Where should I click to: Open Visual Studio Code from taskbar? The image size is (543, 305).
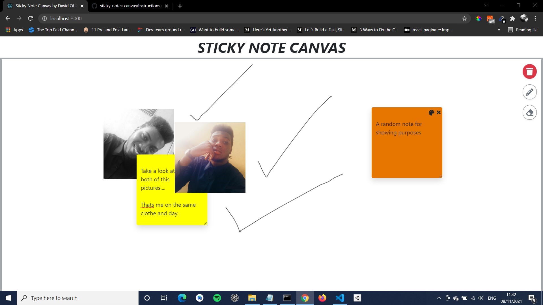click(x=340, y=298)
